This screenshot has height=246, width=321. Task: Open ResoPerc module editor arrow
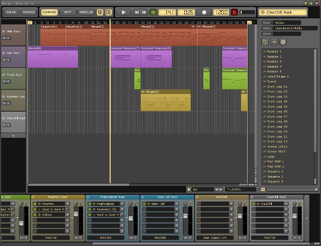(x=67, y=204)
